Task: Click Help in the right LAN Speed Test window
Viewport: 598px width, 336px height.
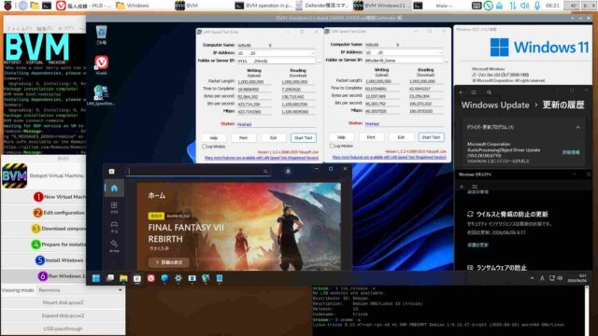Action: (x=341, y=137)
